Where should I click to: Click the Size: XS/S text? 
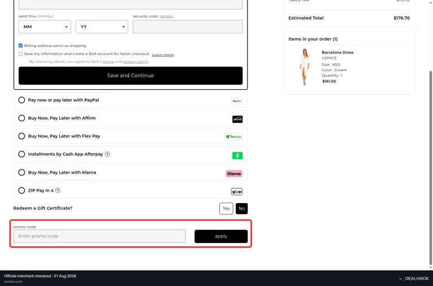click(x=331, y=65)
